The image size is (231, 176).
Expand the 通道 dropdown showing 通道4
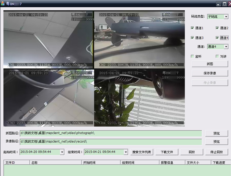coord(226,47)
